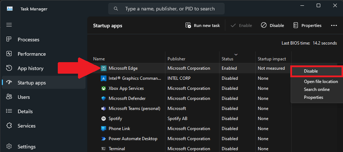
Task: Click the Power Automate Desktop icon
Action: coord(104,139)
